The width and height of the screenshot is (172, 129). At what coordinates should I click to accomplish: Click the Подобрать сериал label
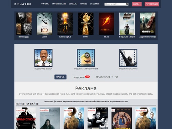[128, 69]
